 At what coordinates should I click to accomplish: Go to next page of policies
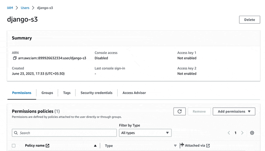(x=242, y=133)
